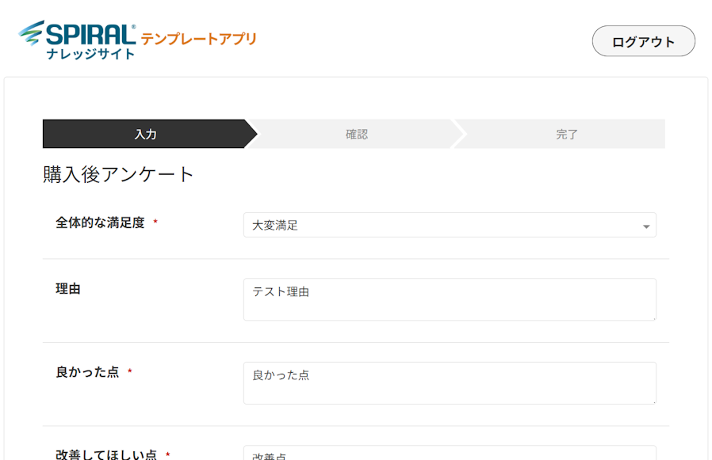Click the orange テンプレートアプリ title
The height and width of the screenshot is (460, 712).
(198, 38)
